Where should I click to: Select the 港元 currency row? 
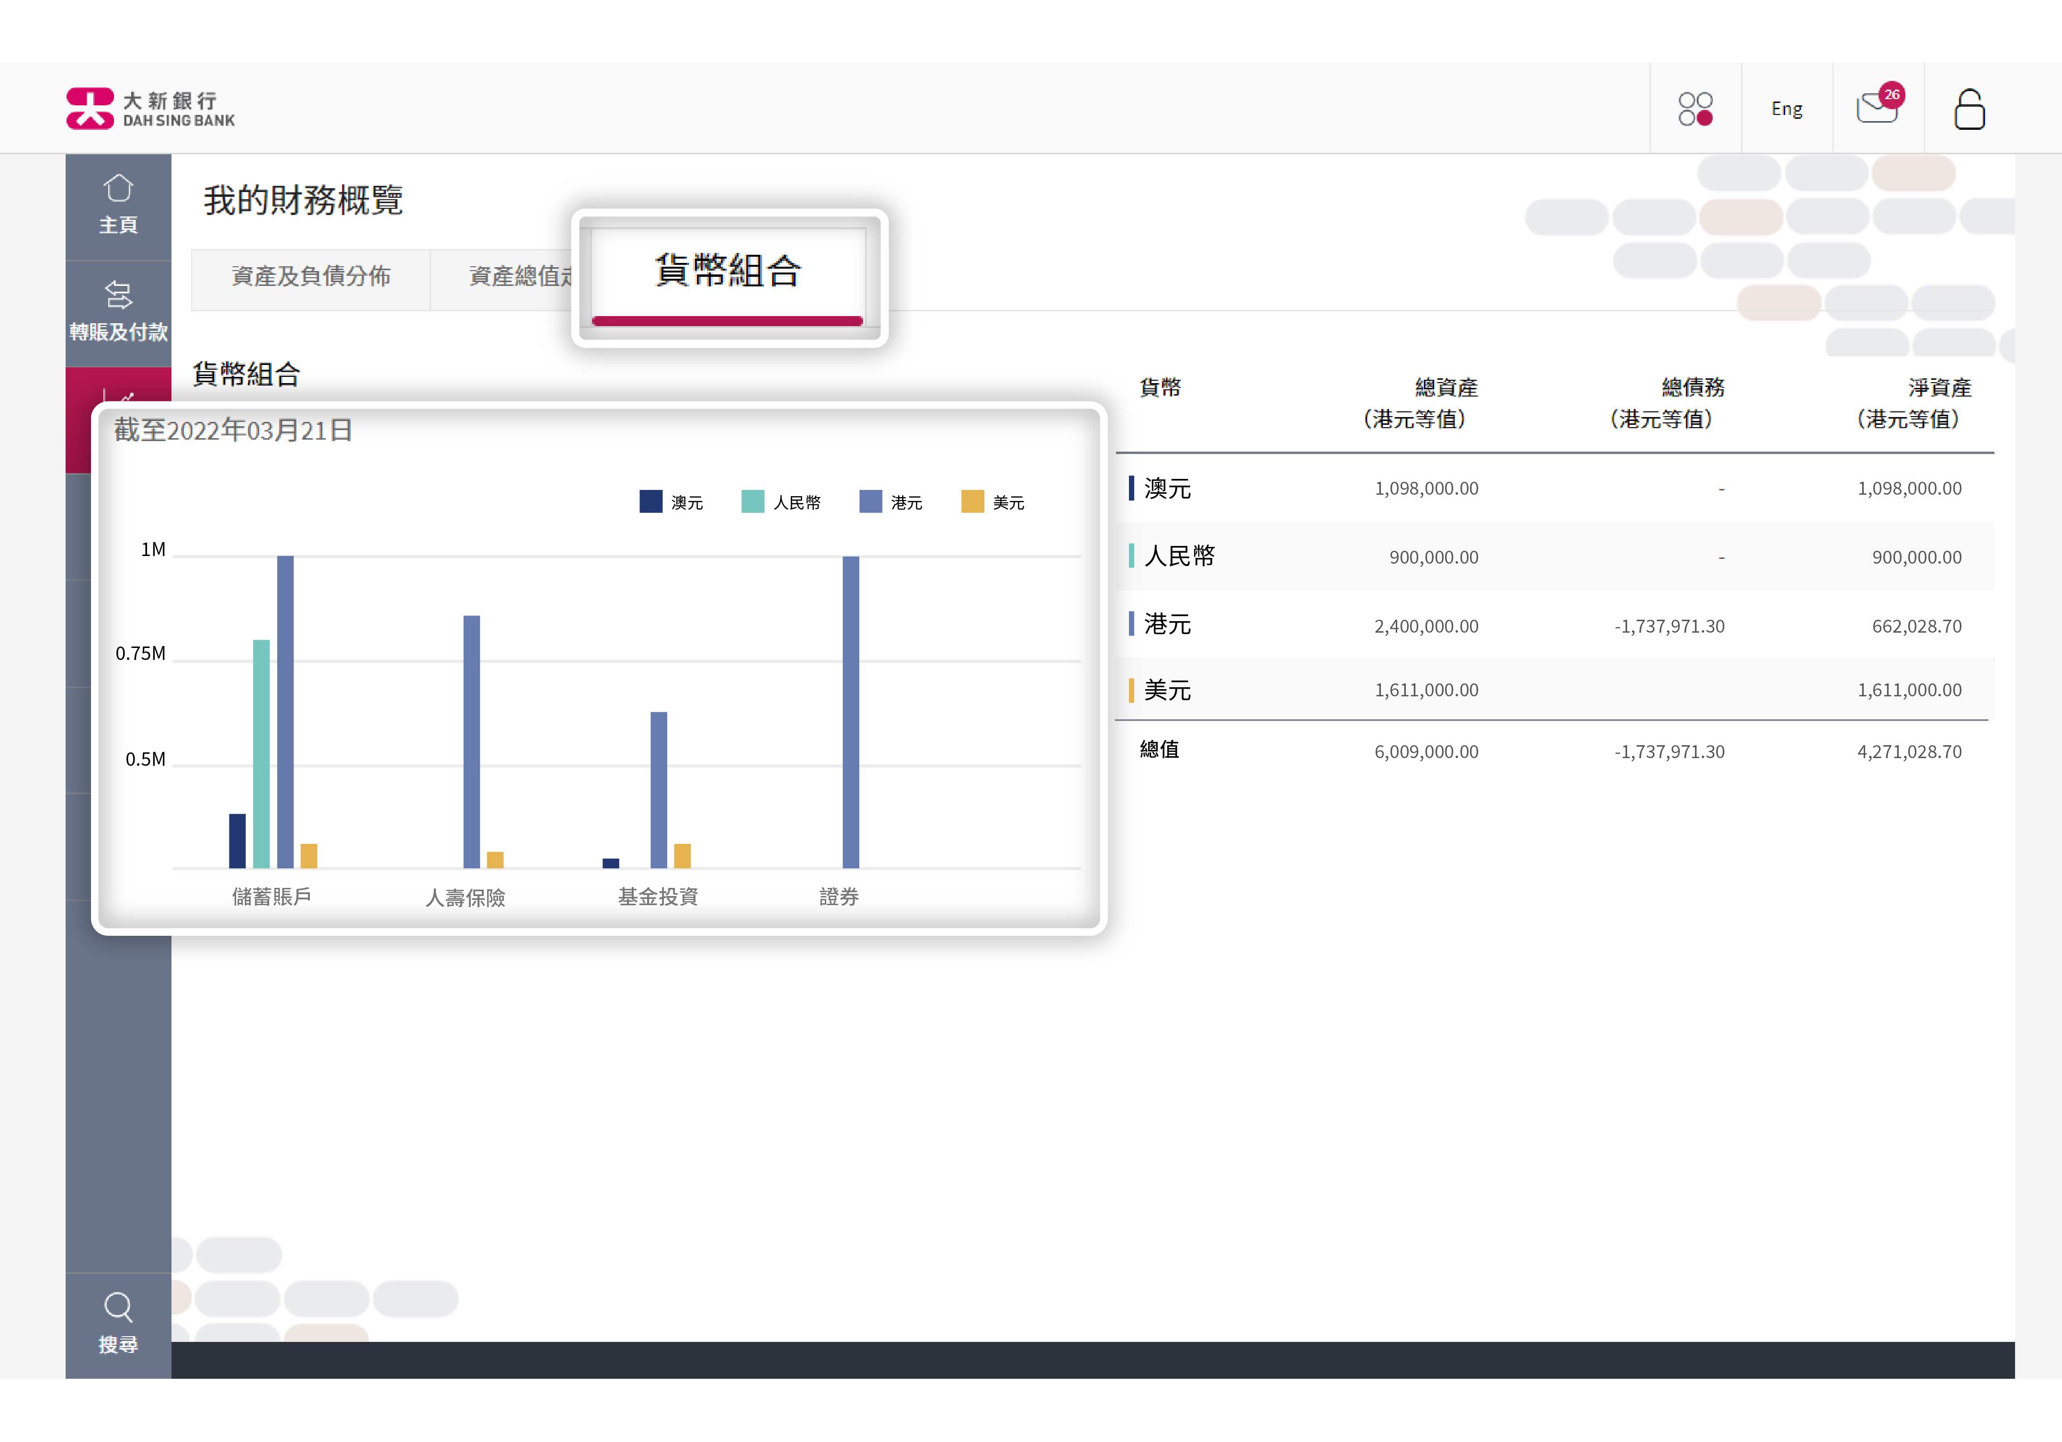(x=1555, y=625)
